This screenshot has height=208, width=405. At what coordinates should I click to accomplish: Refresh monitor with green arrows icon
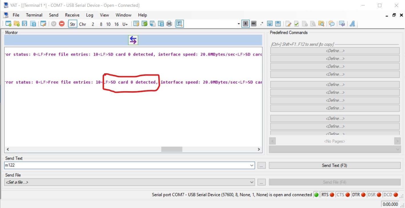[x=145, y=24]
